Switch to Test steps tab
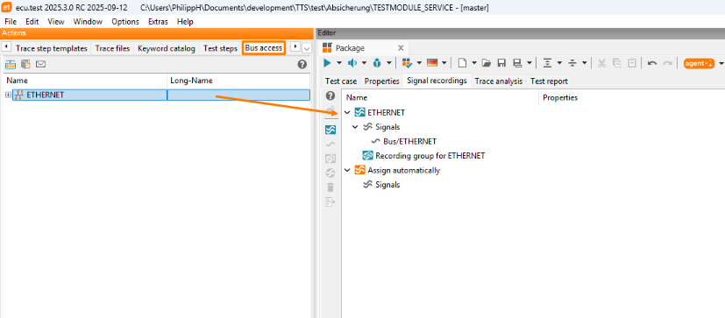 (x=220, y=48)
